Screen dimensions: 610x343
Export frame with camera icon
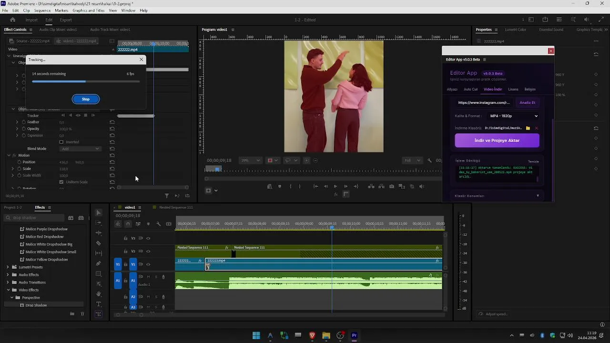[392, 186]
